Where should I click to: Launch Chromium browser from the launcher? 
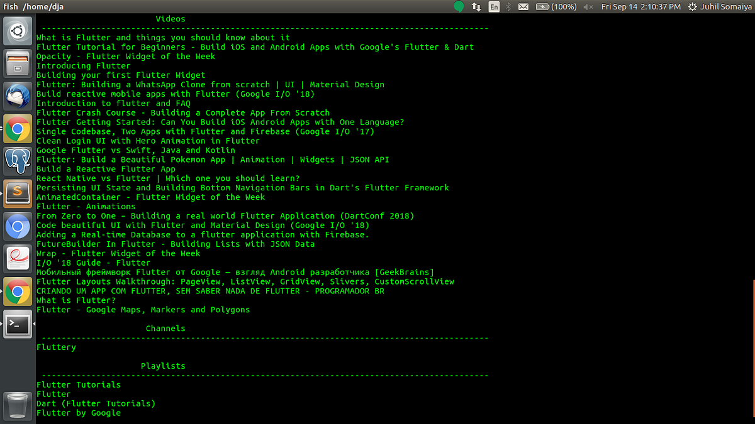[x=18, y=226]
